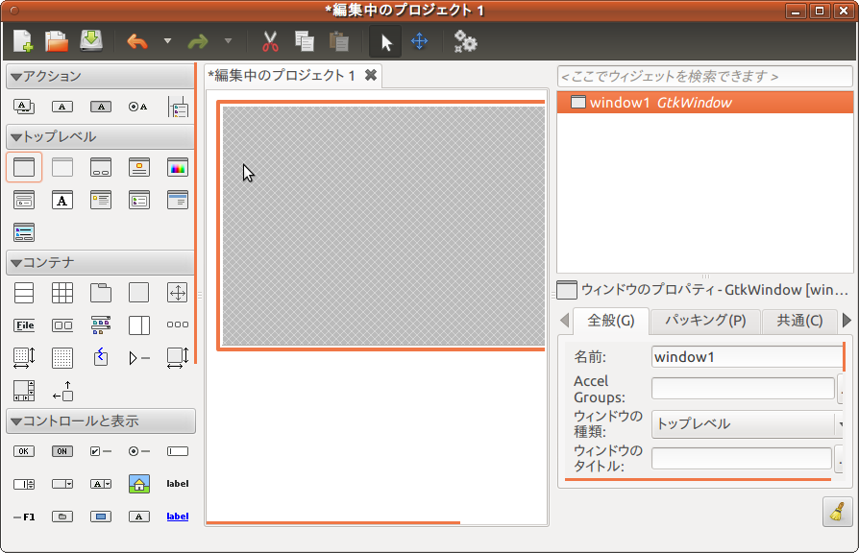This screenshot has width=859, height=553.
Task: Select the color selection dialog widget
Action: (x=178, y=166)
